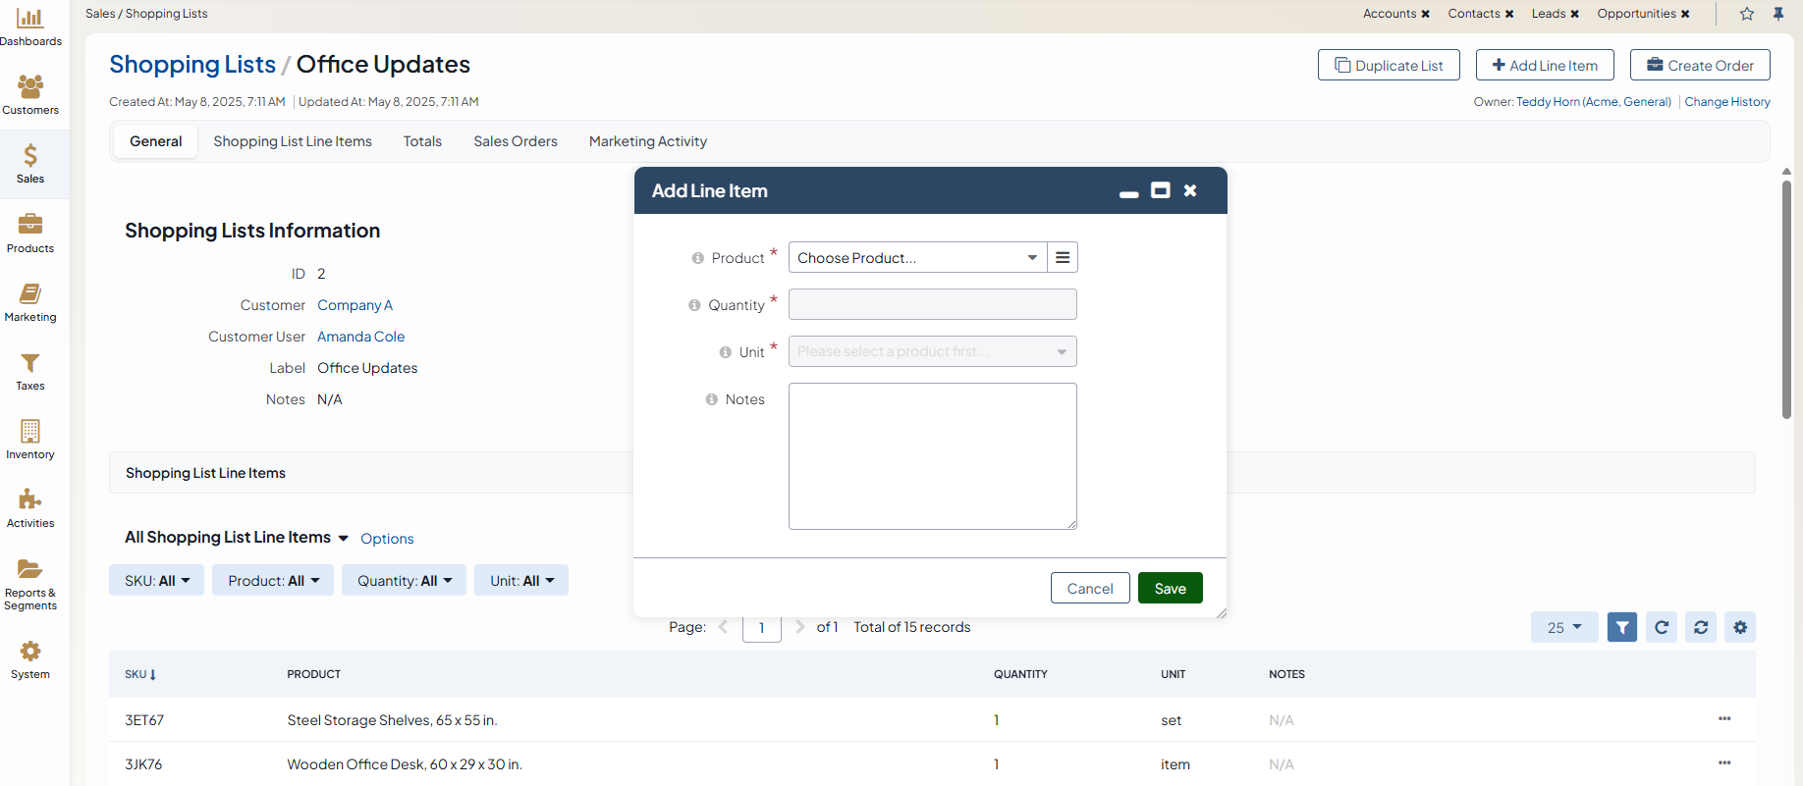
Task: Click into the Quantity input field
Action: coord(932,304)
